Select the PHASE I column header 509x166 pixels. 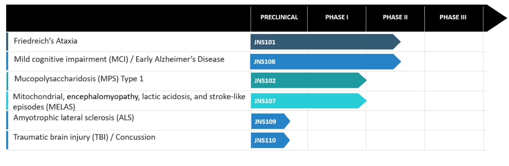[337, 17]
